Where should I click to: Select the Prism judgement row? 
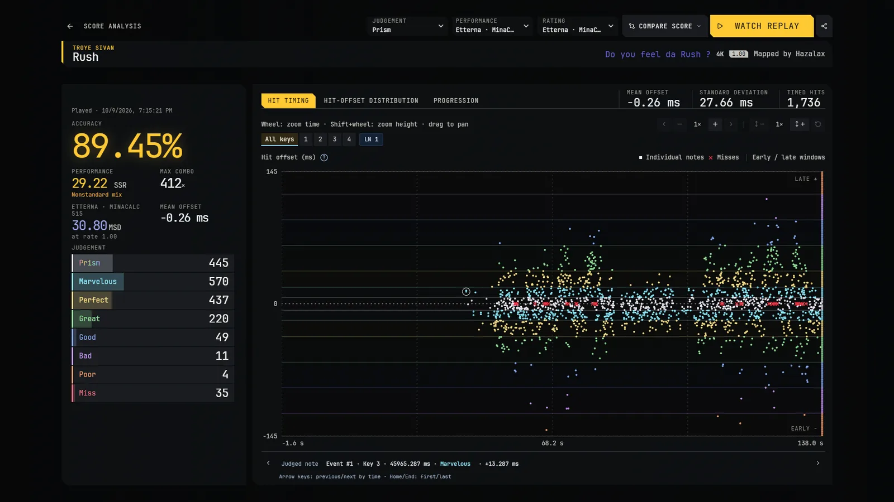153,263
